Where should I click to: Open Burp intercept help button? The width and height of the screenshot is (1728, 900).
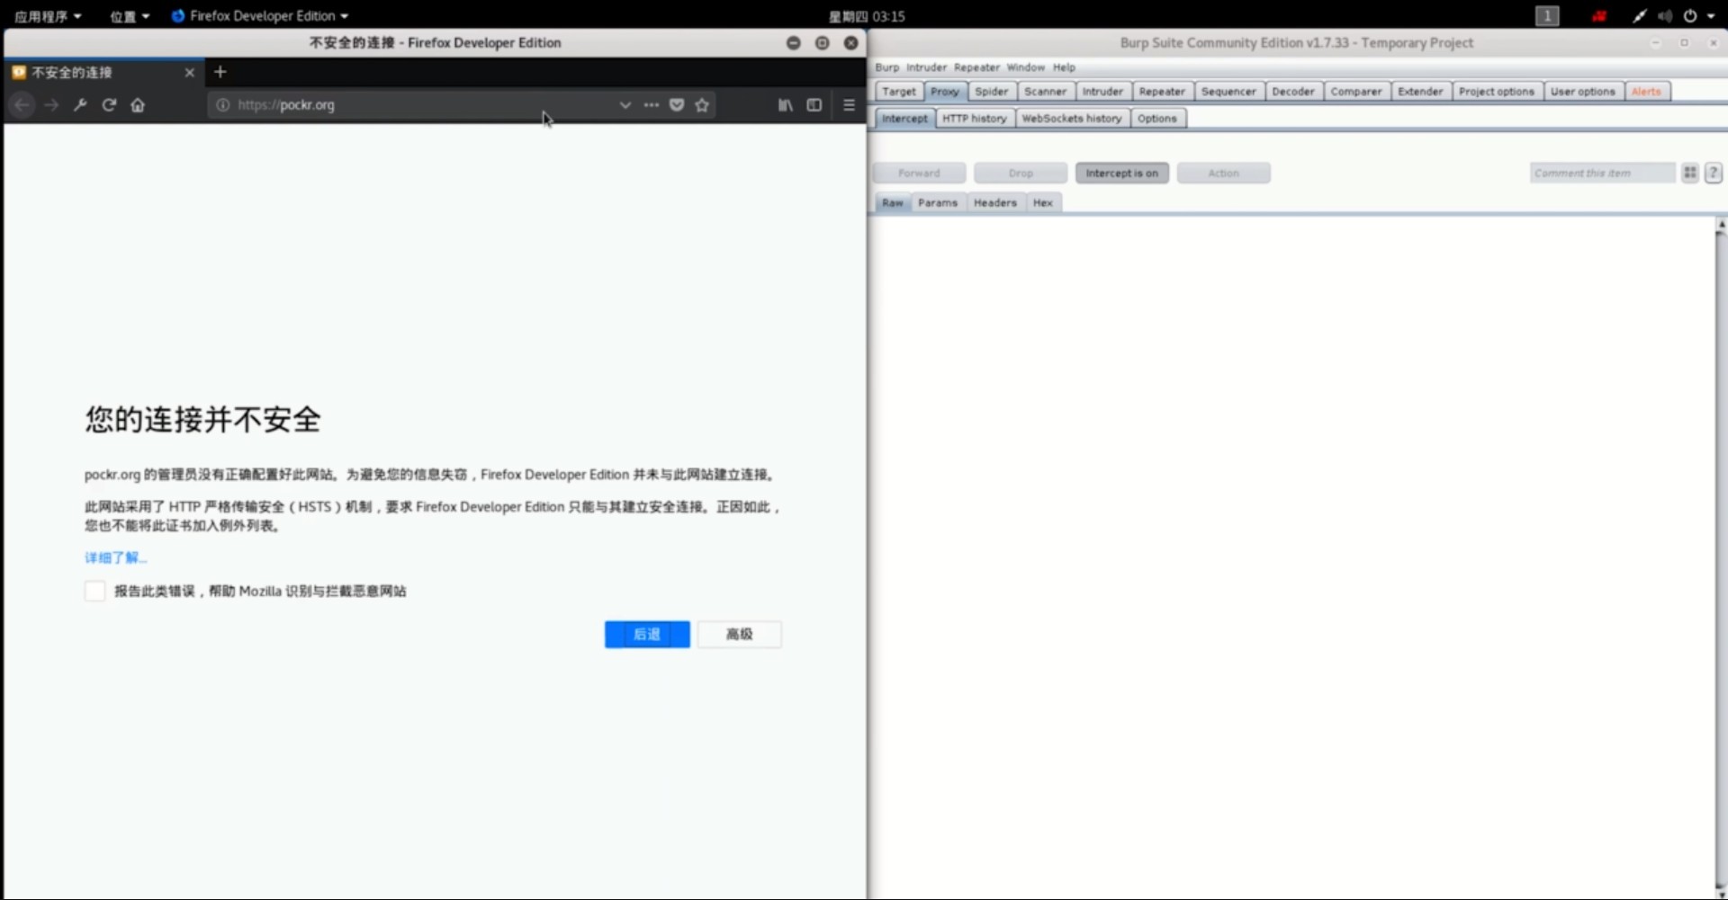[x=1714, y=173]
